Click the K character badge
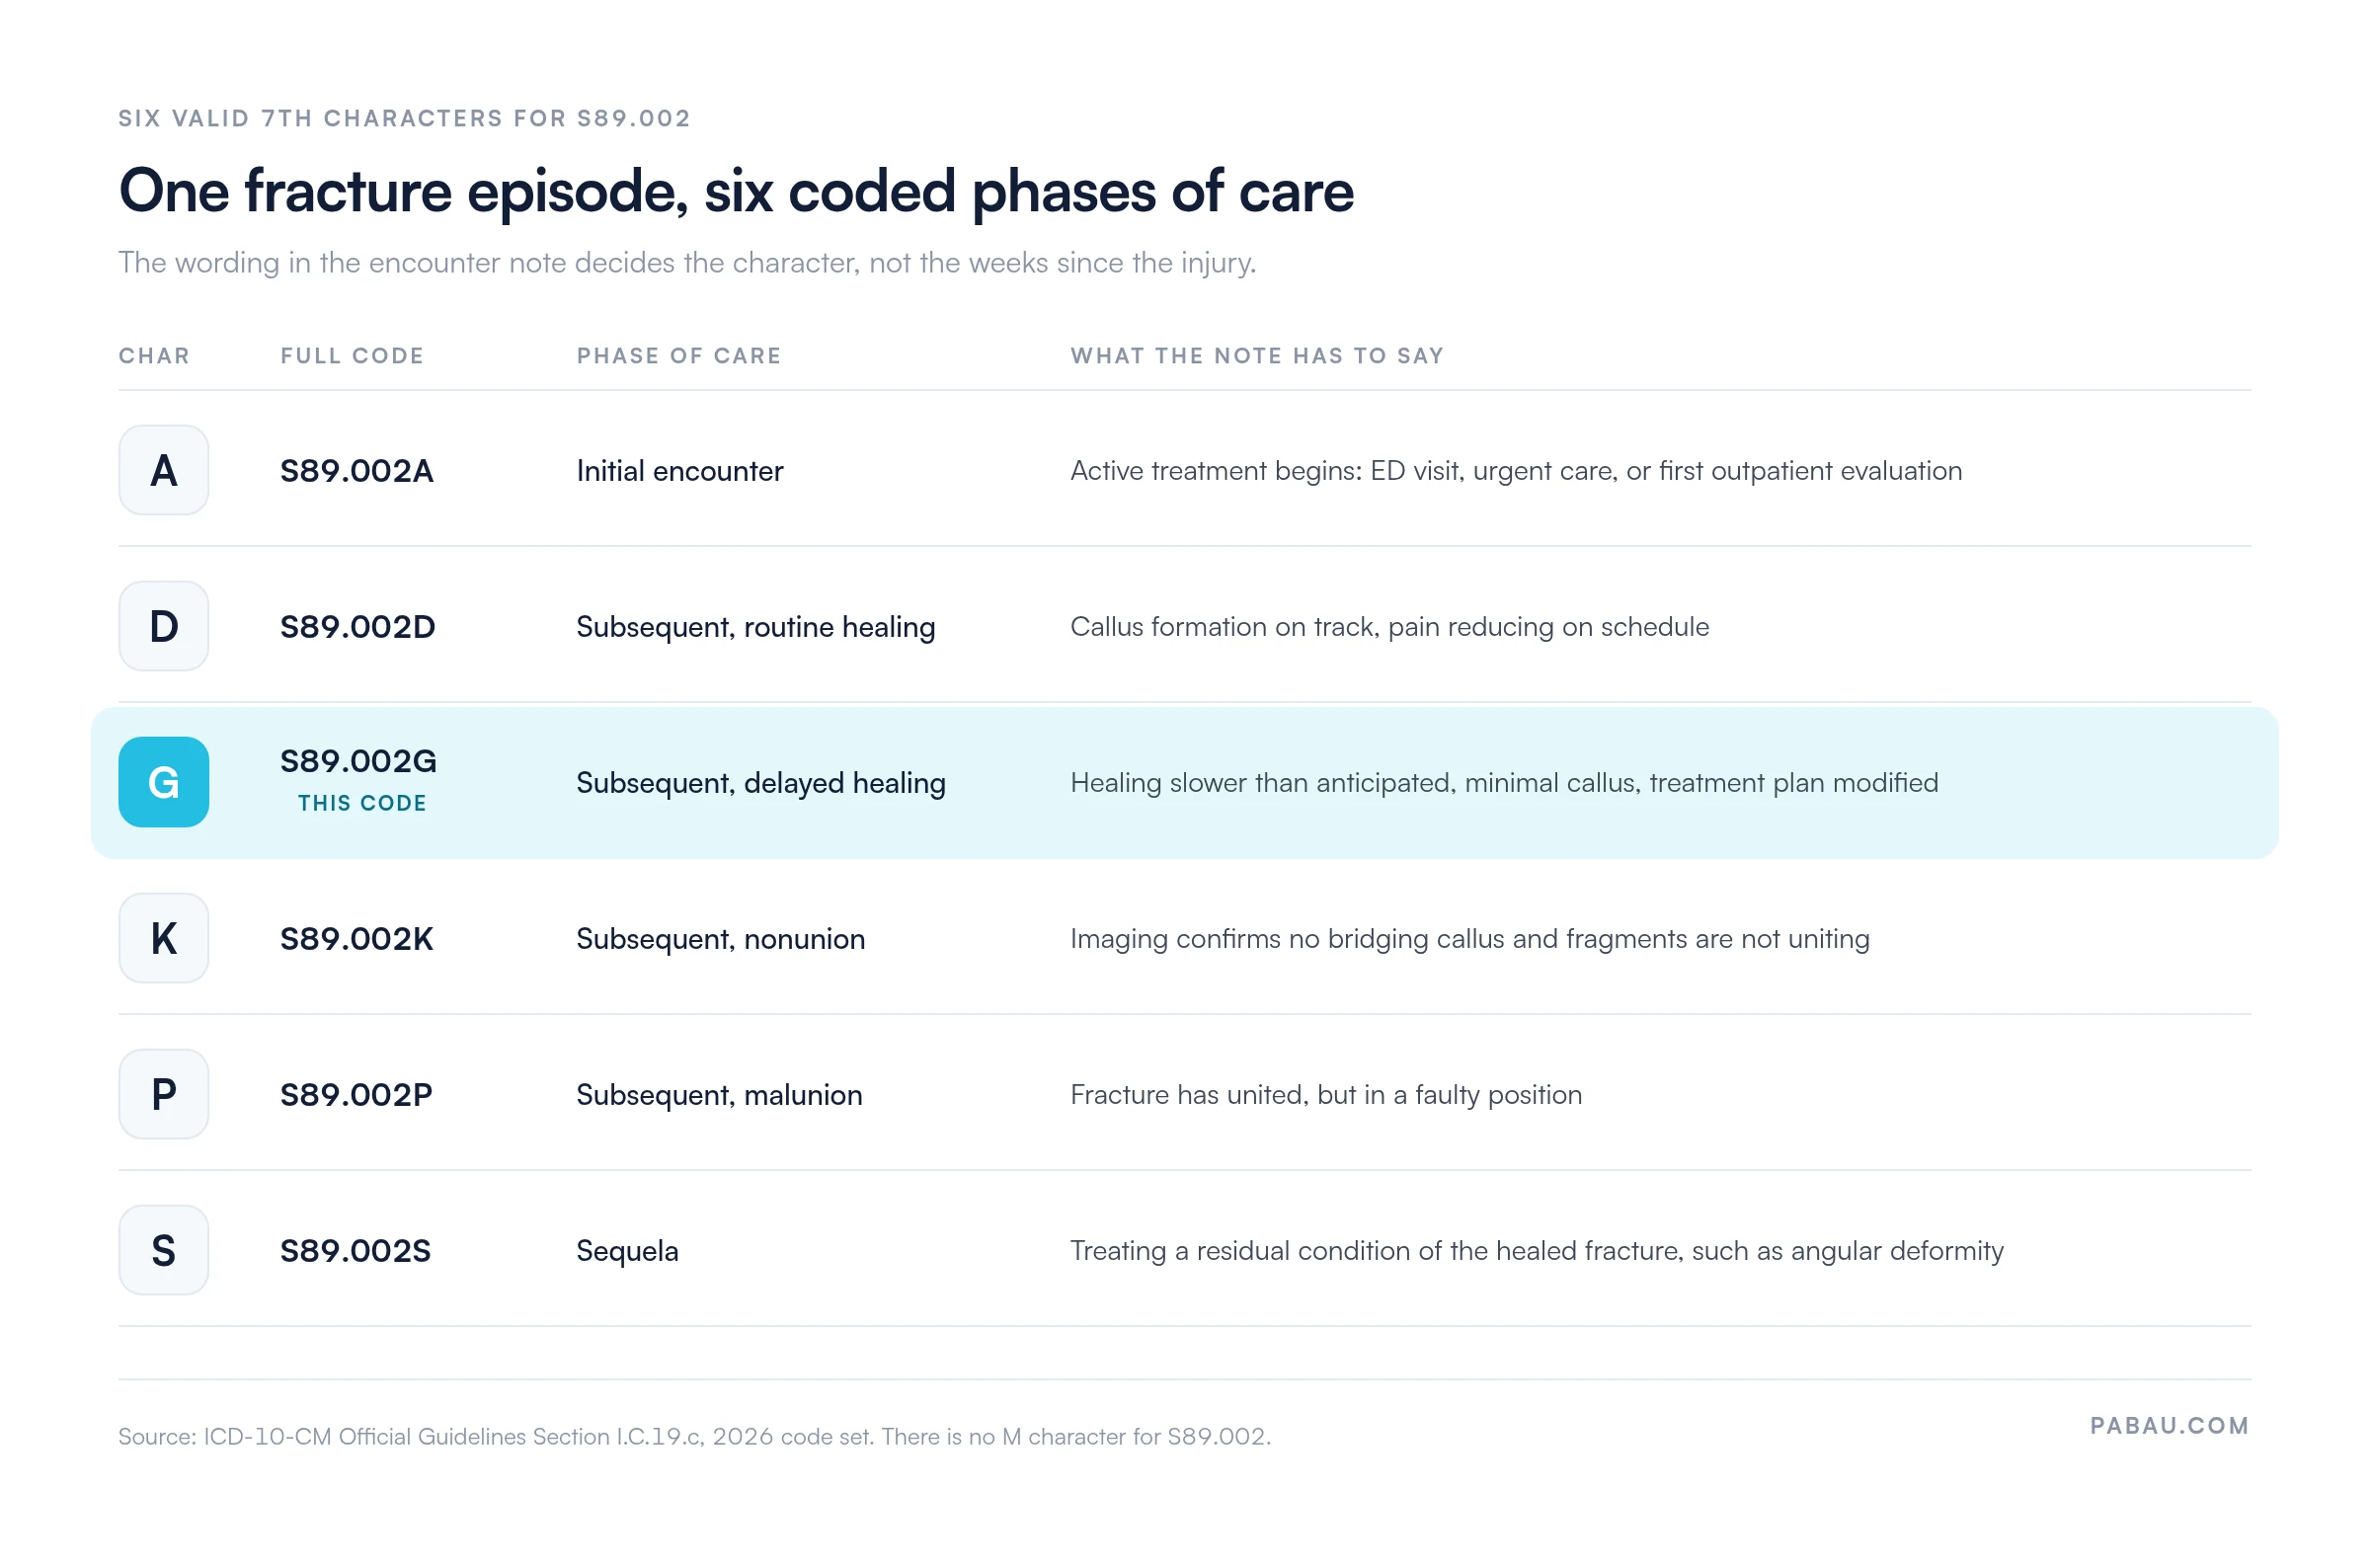Screen dimensions: 2370x1568 click(x=164, y=939)
